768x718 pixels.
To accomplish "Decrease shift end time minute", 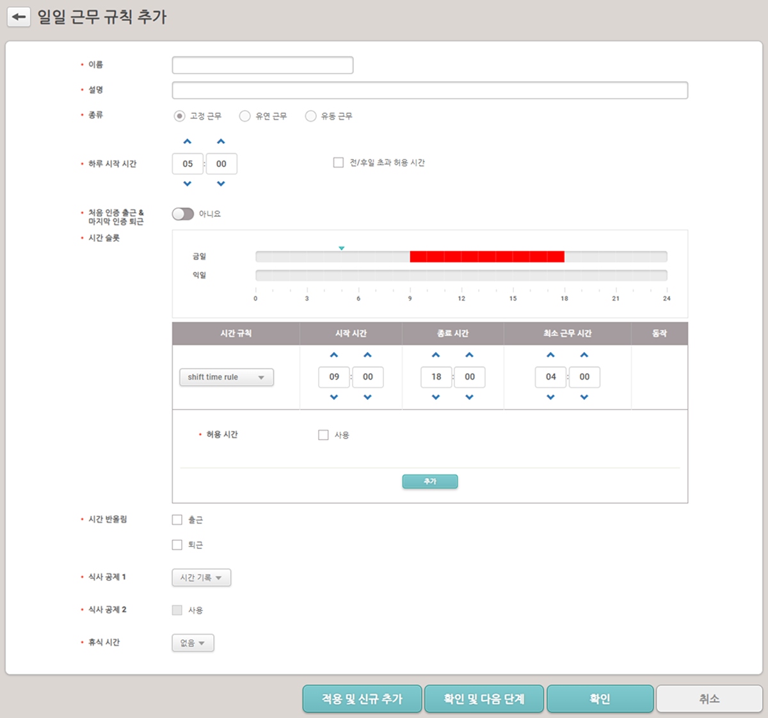I will [x=470, y=397].
